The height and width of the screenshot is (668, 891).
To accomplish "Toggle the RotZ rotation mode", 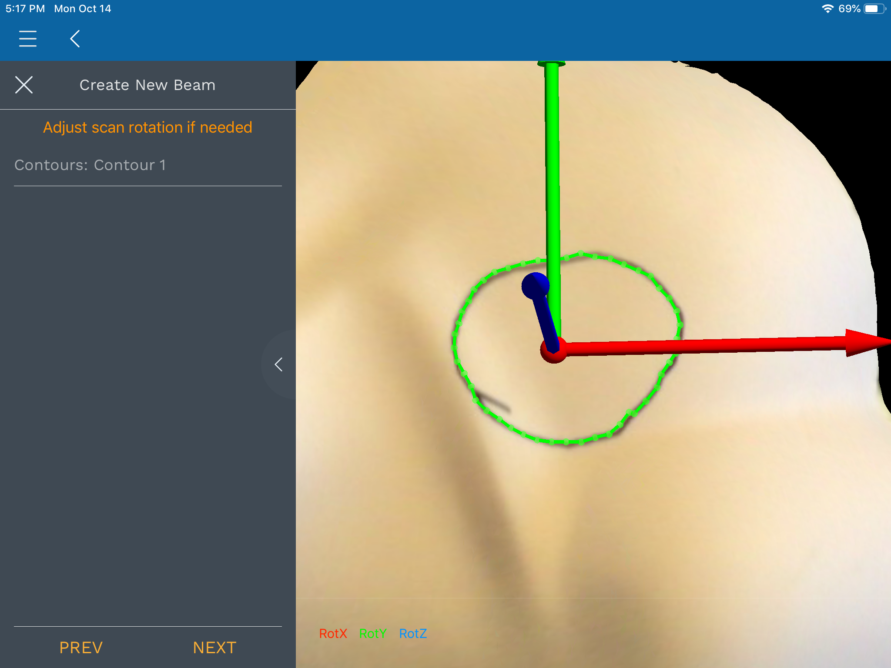I will 413,634.
